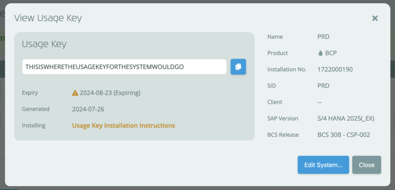Click the Name value PRD
This screenshot has width=395, height=190.
[x=324, y=37]
